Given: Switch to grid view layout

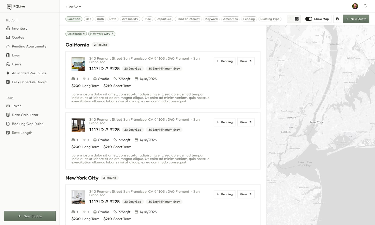Looking at the screenshot, I should tap(297, 19).
